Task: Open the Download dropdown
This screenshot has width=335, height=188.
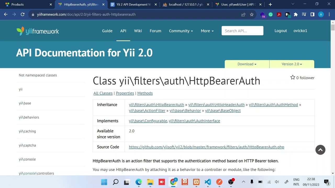Action: [x=247, y=64]
